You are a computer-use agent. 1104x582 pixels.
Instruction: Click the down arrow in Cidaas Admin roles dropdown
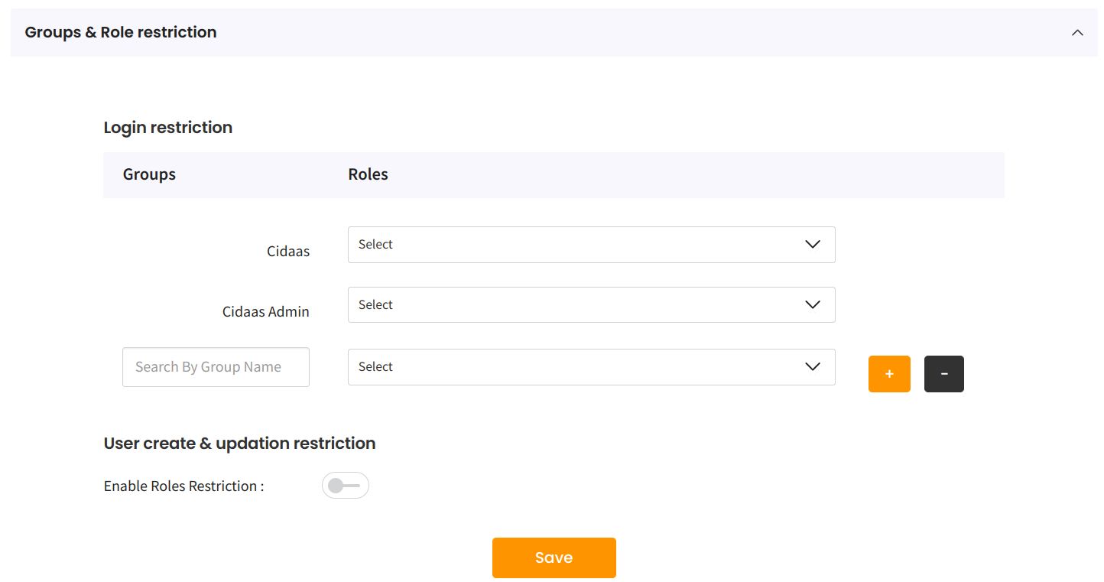click(813, 305)
